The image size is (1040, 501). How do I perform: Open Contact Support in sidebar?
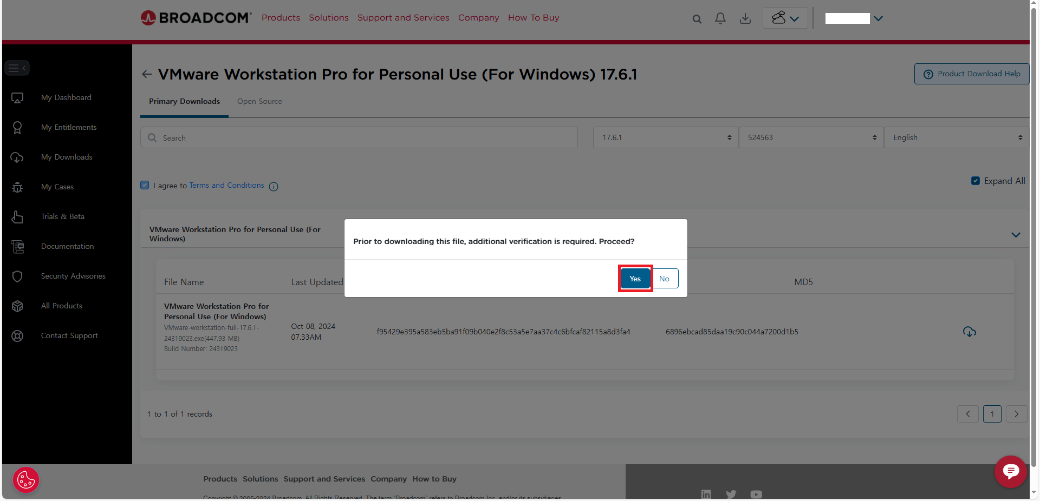(69, 336)
